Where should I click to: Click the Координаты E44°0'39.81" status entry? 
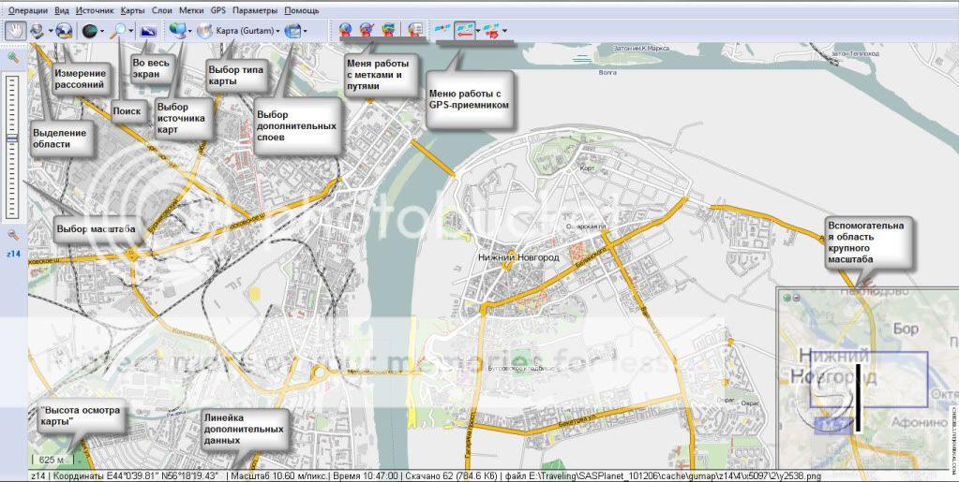pos(136,475)
